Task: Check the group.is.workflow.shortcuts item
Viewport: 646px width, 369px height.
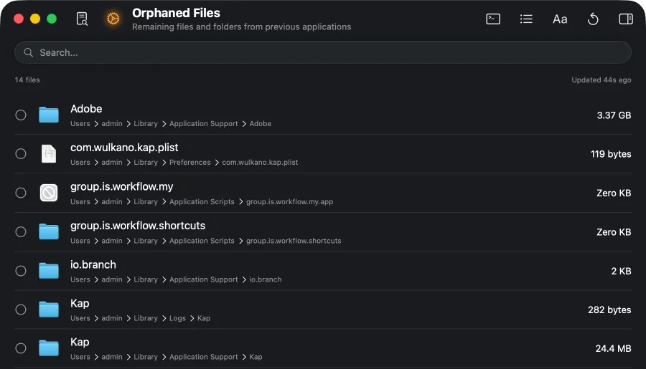Action: 21,231
